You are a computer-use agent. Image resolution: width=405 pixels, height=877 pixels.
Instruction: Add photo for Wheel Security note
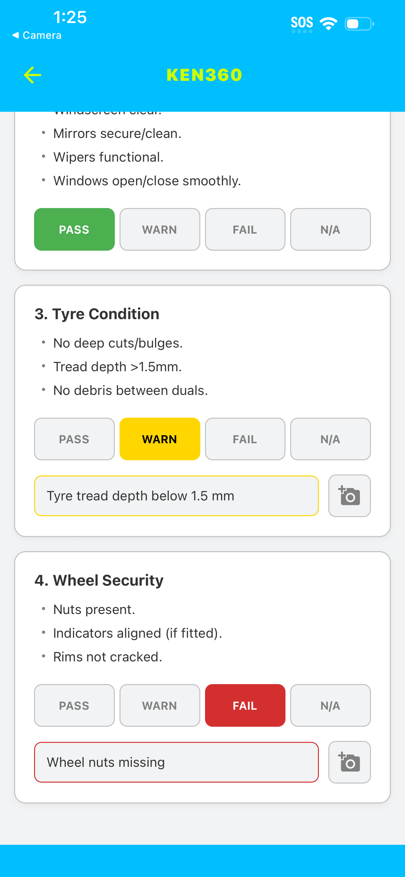[349, 762]
